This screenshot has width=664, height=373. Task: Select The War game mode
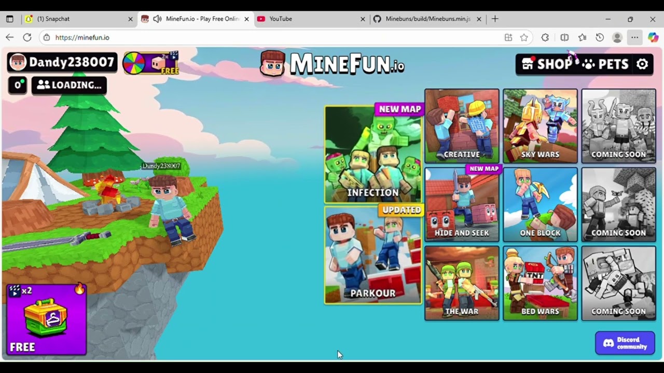tap(462, 283)
